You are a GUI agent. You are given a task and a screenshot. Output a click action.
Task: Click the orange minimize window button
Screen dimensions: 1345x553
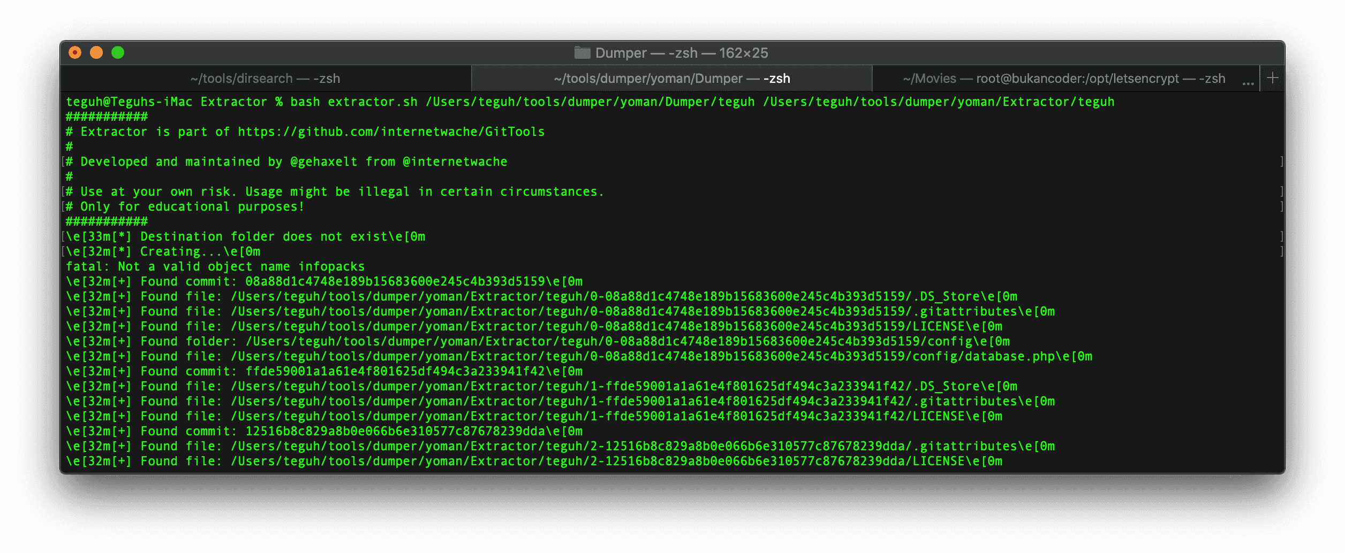[96, 52]
